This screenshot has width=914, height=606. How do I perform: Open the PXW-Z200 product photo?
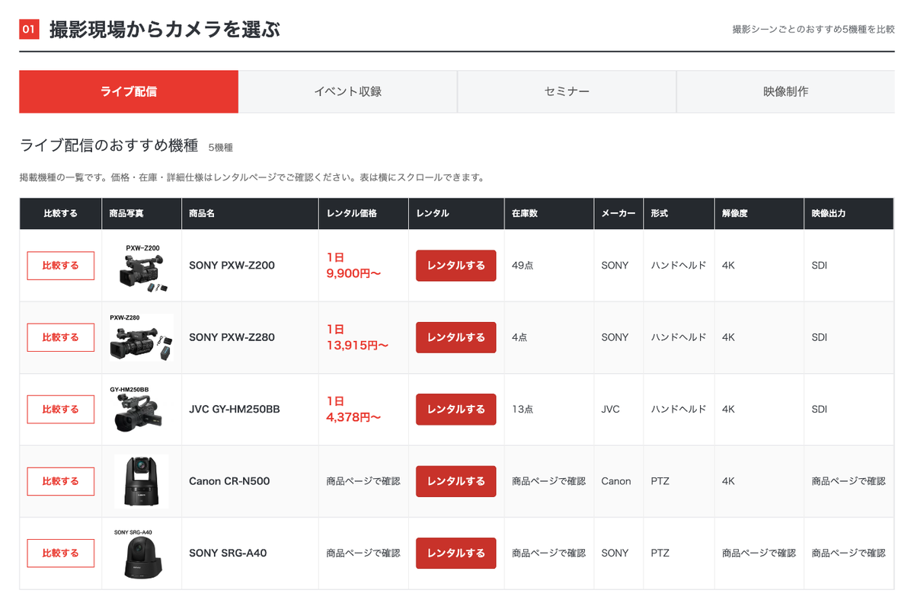coord(142,267)
